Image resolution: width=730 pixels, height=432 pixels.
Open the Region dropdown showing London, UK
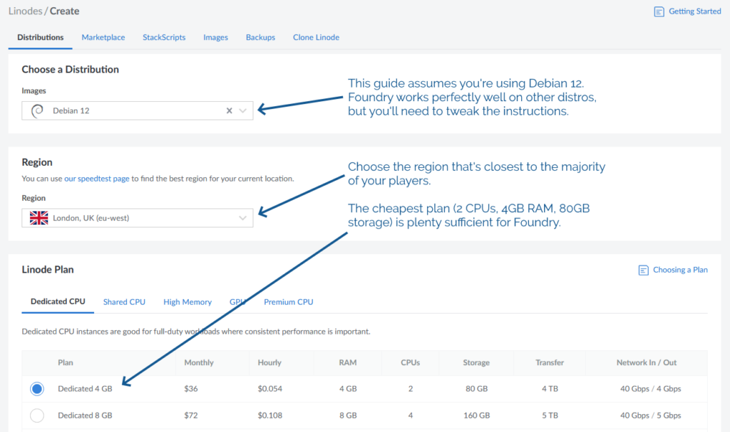pyautogui.click(x=242, y=218)
